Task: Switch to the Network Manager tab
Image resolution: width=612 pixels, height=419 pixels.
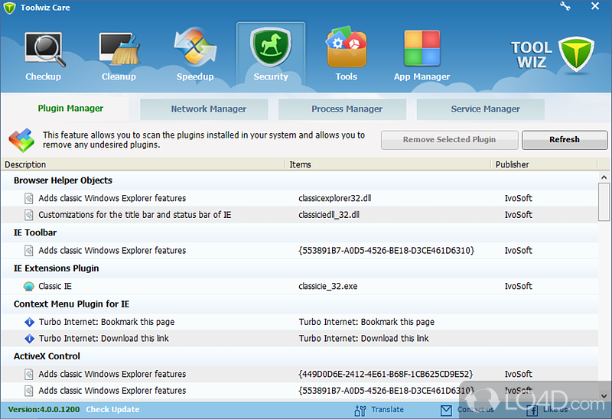Action: pyautogui.click(x=208, y=109)
